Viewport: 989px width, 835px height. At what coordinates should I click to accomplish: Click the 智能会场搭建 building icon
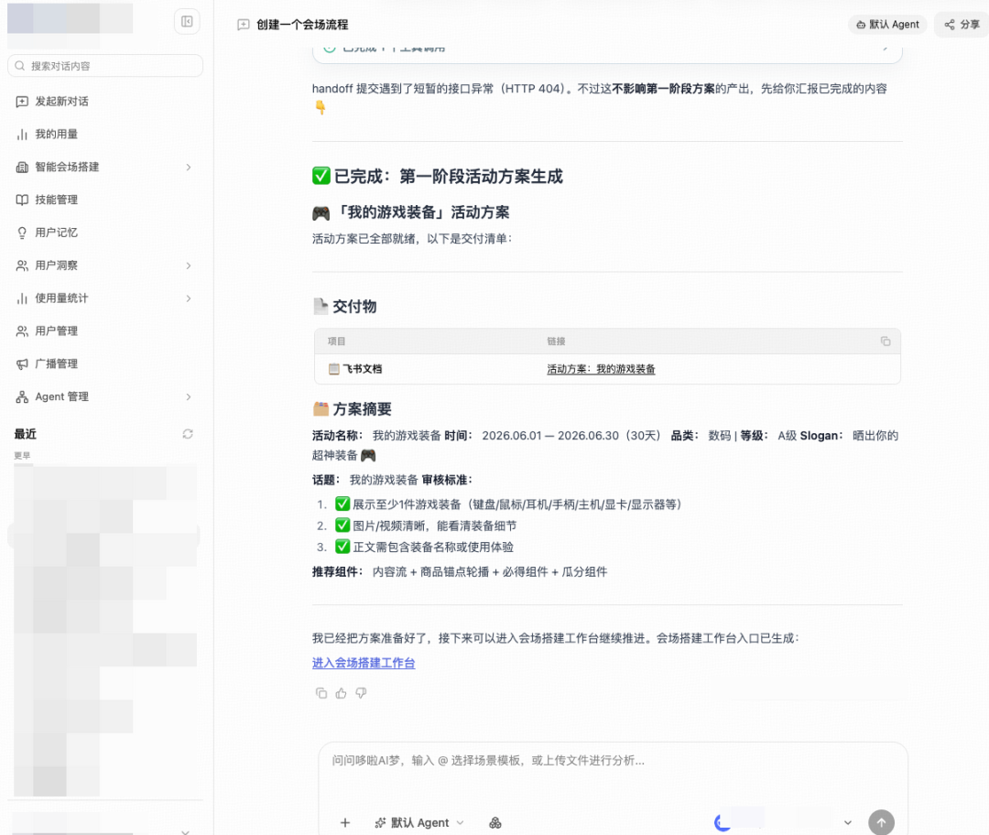[22, 168]
